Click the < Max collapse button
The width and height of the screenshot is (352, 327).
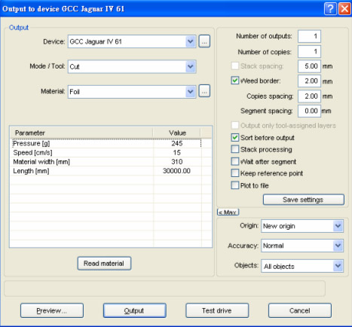(x=228, y=212)
